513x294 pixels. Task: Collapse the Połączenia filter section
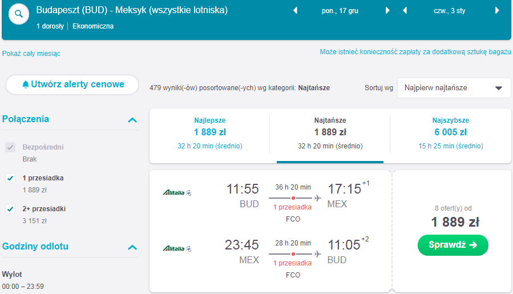(x=132, y=120)
